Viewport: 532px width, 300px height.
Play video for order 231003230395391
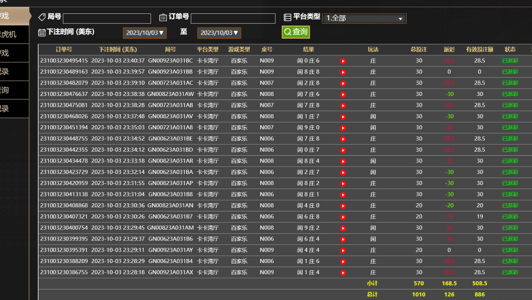pos(343,251)
